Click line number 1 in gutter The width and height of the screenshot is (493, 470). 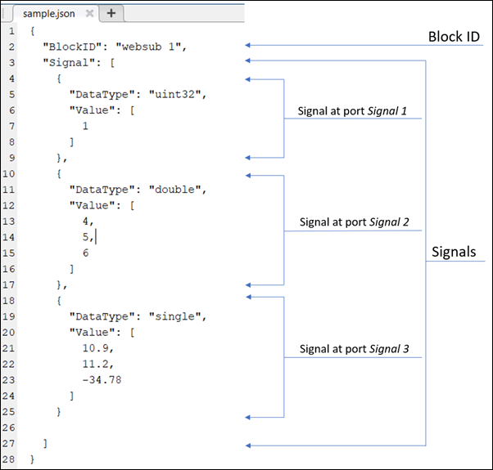pos(11,31)
